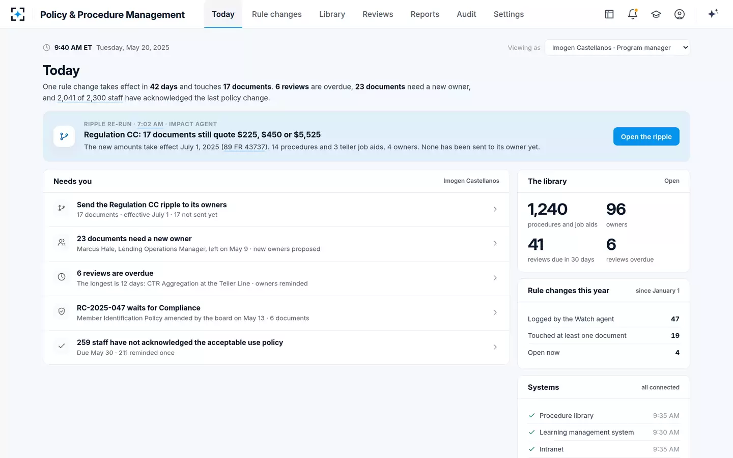The height and width of the screenshot is (458, 733).
Task: Open the Viewing as role dropdown
Action: (x=617, y=48)
